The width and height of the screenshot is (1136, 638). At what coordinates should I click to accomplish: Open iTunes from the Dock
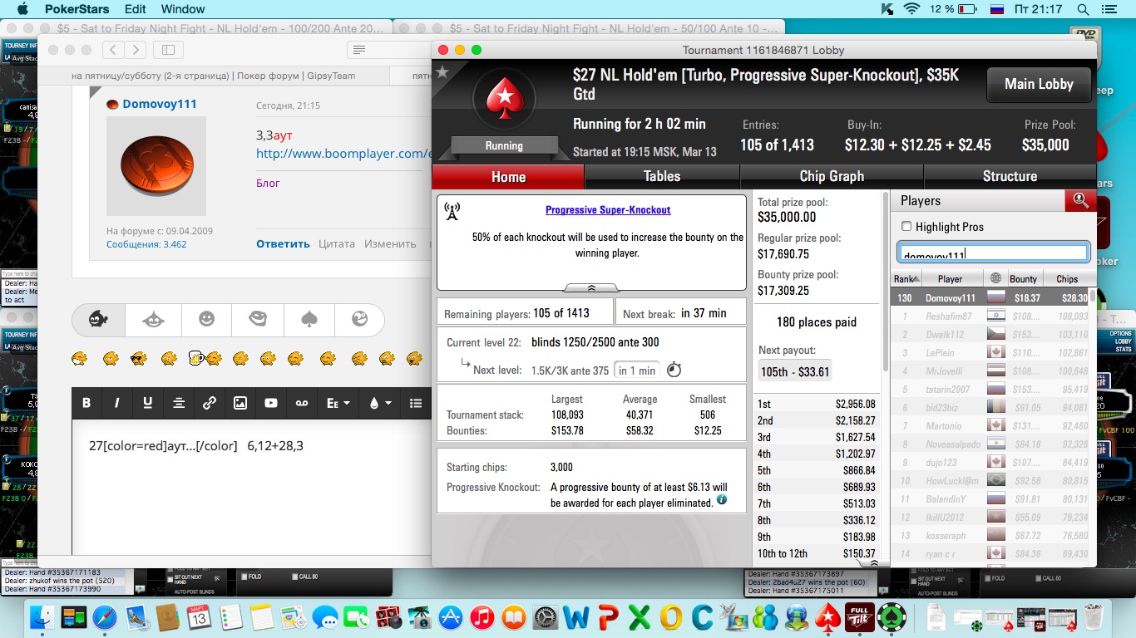point(482,617)
